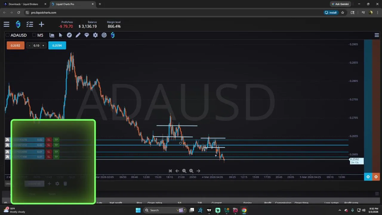Open Windows Start menu
The image size is (382, 215).
[138, 210]
